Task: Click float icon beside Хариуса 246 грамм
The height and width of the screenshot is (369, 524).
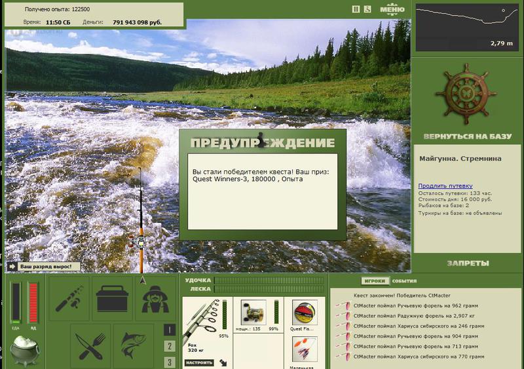Action: tap(343, 326)
